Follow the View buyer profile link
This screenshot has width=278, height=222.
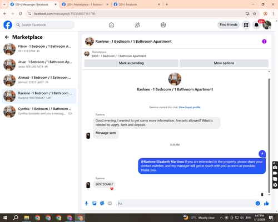click(190, 107)
